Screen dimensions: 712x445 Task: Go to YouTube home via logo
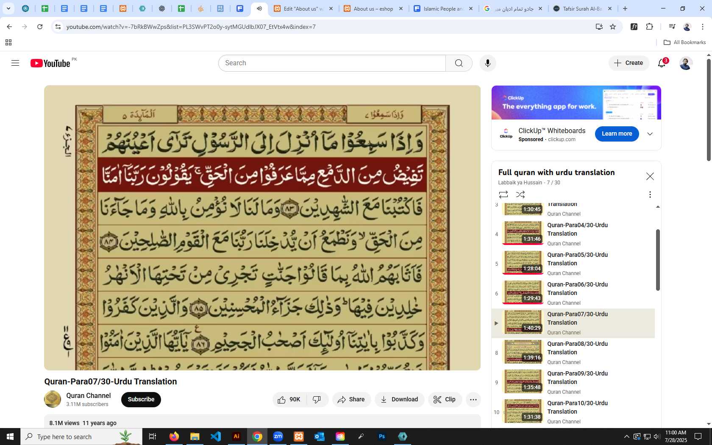pos(50,63)
